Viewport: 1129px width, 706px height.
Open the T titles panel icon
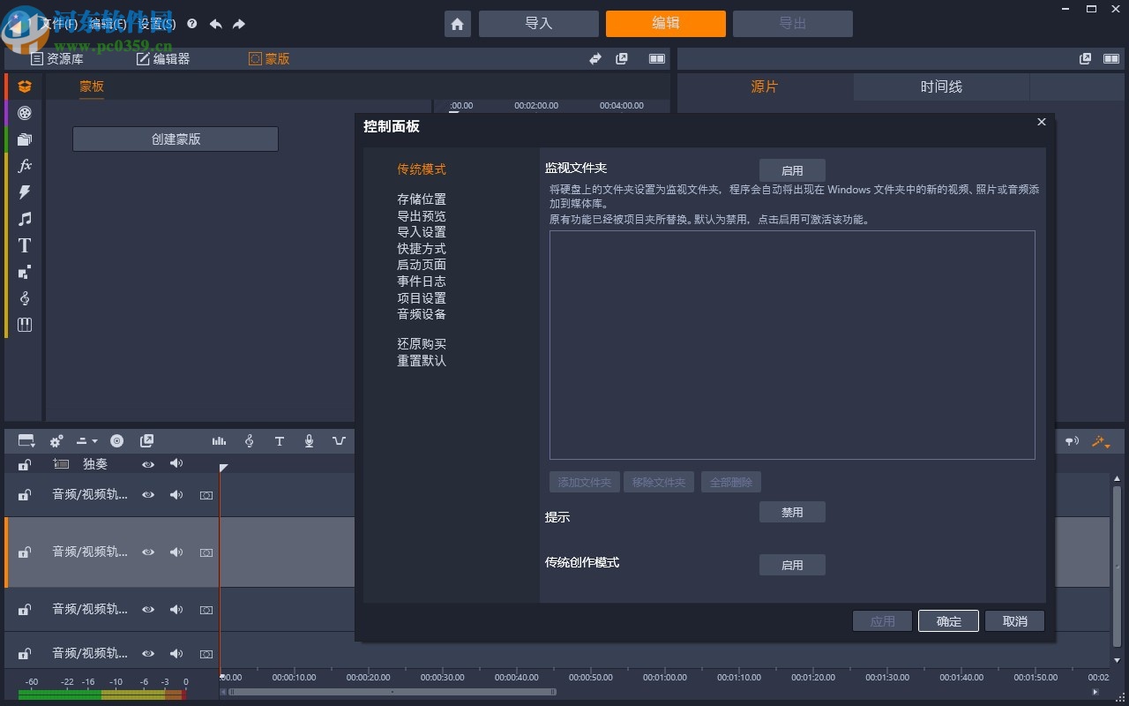pos(25,245)
